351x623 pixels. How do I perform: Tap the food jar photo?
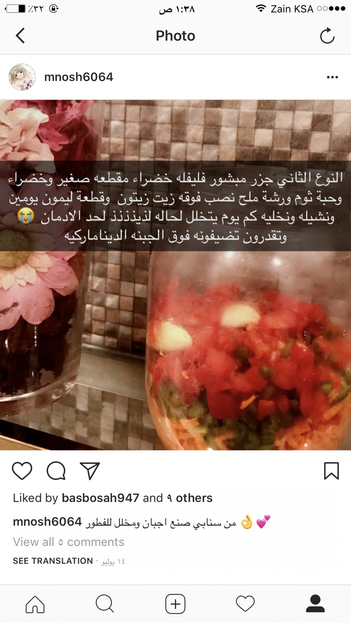pyautogui.click(x=175, y=275)
